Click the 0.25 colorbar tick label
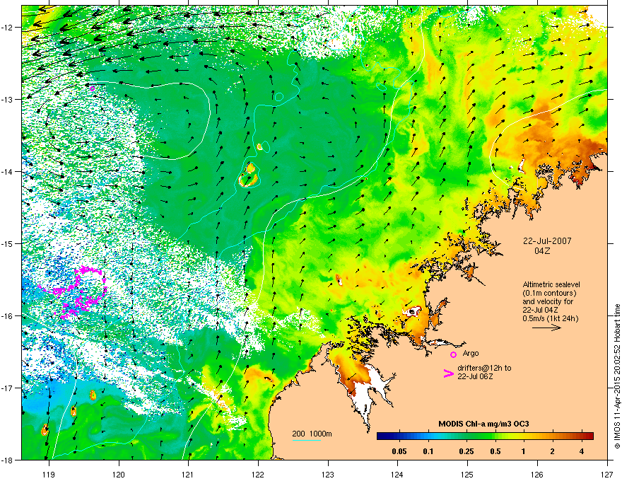The image size is (622, 481). (x=466, y=451)
